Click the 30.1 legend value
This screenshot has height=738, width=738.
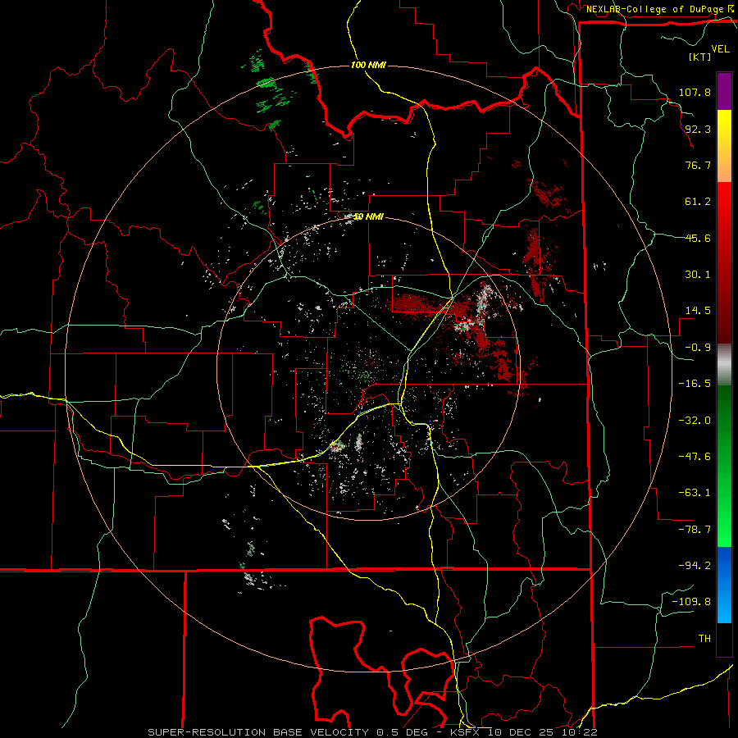click(x=698, y=275)
